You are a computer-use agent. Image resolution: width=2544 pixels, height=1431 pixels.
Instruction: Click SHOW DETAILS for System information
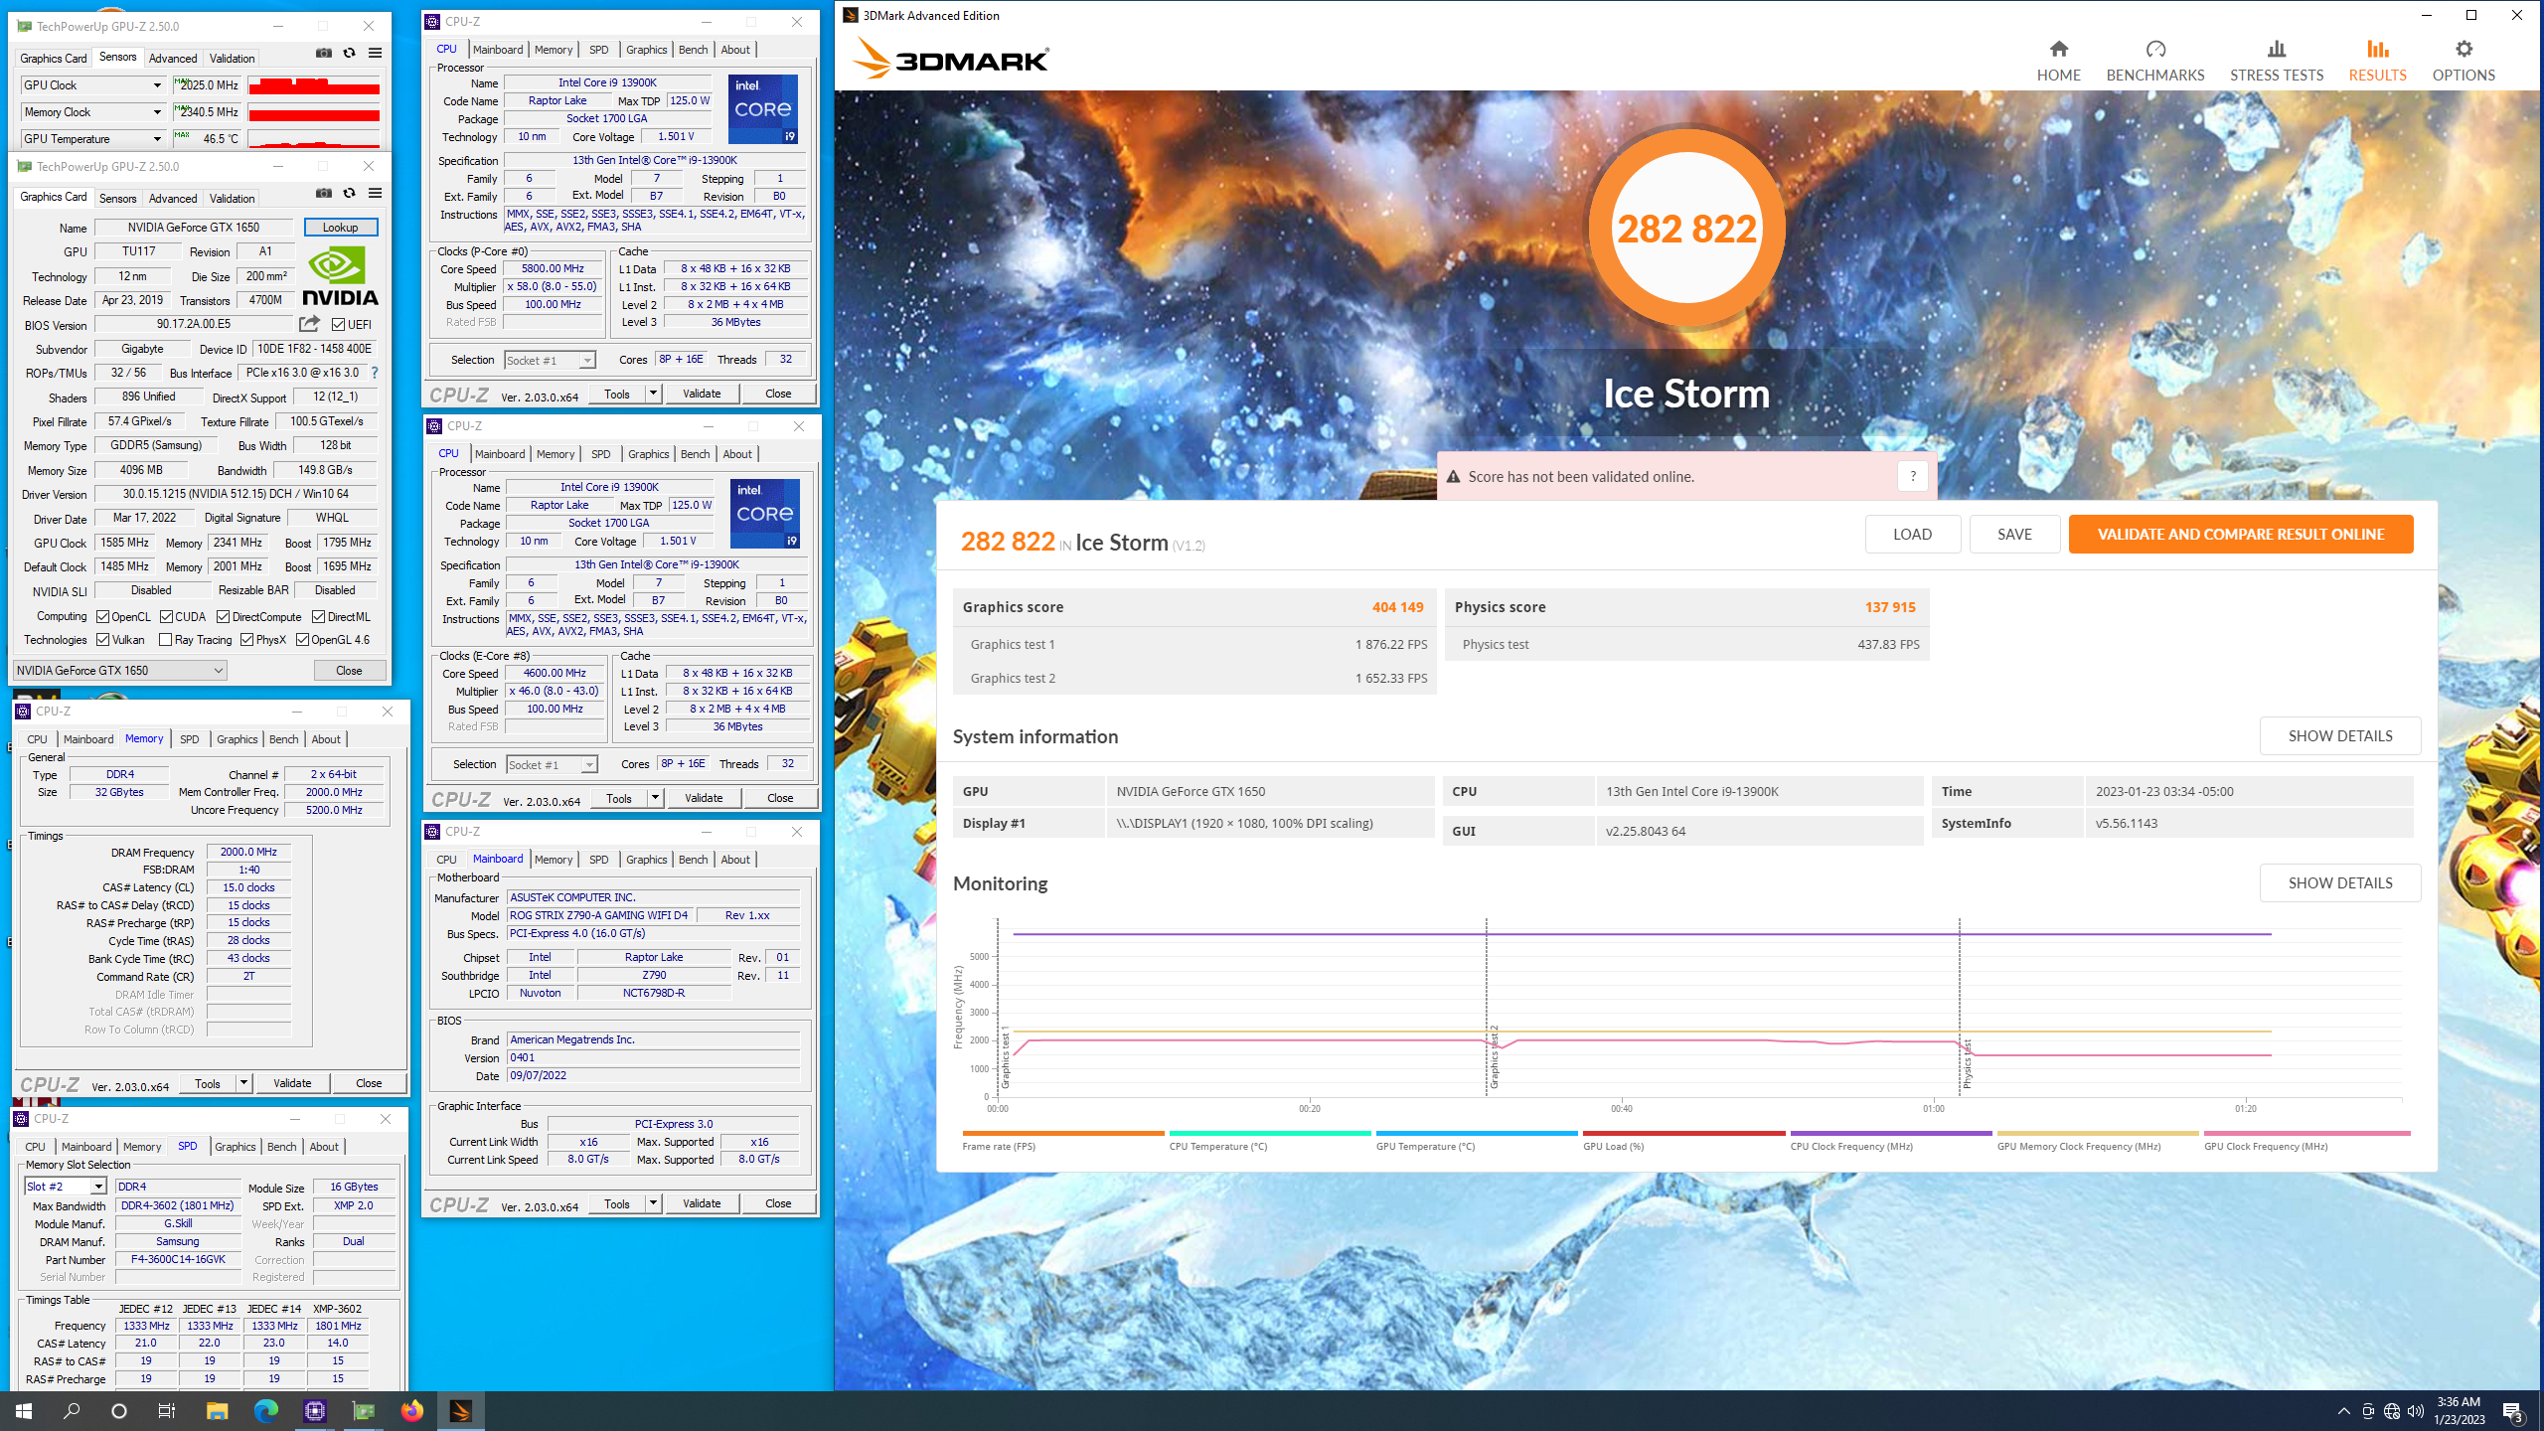pyautogui.click(x=2340, y=735)
